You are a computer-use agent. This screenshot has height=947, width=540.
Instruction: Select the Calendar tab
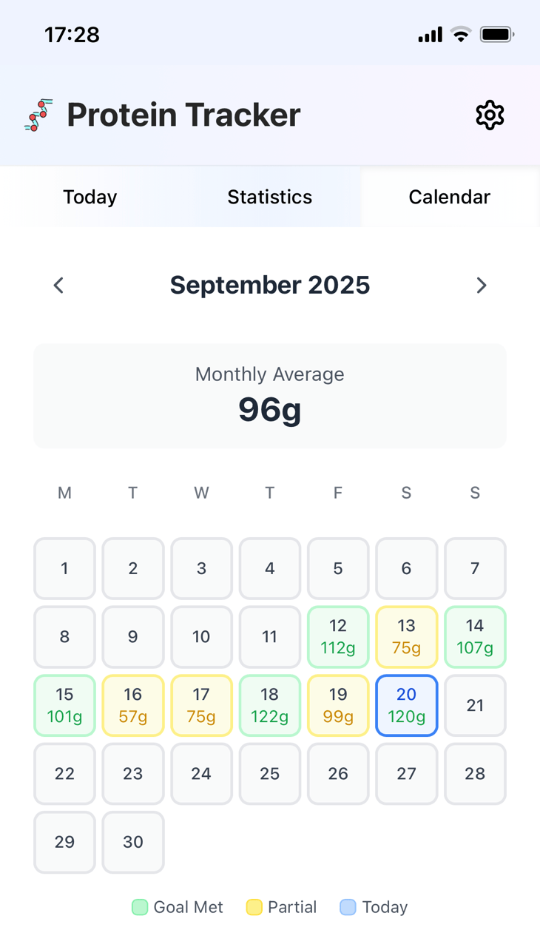click(449, 197)
